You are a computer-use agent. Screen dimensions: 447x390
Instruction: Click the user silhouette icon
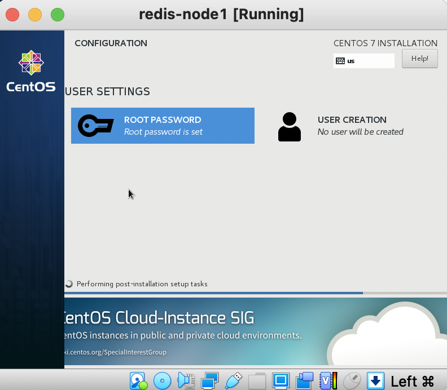click(x=290, y=127)
